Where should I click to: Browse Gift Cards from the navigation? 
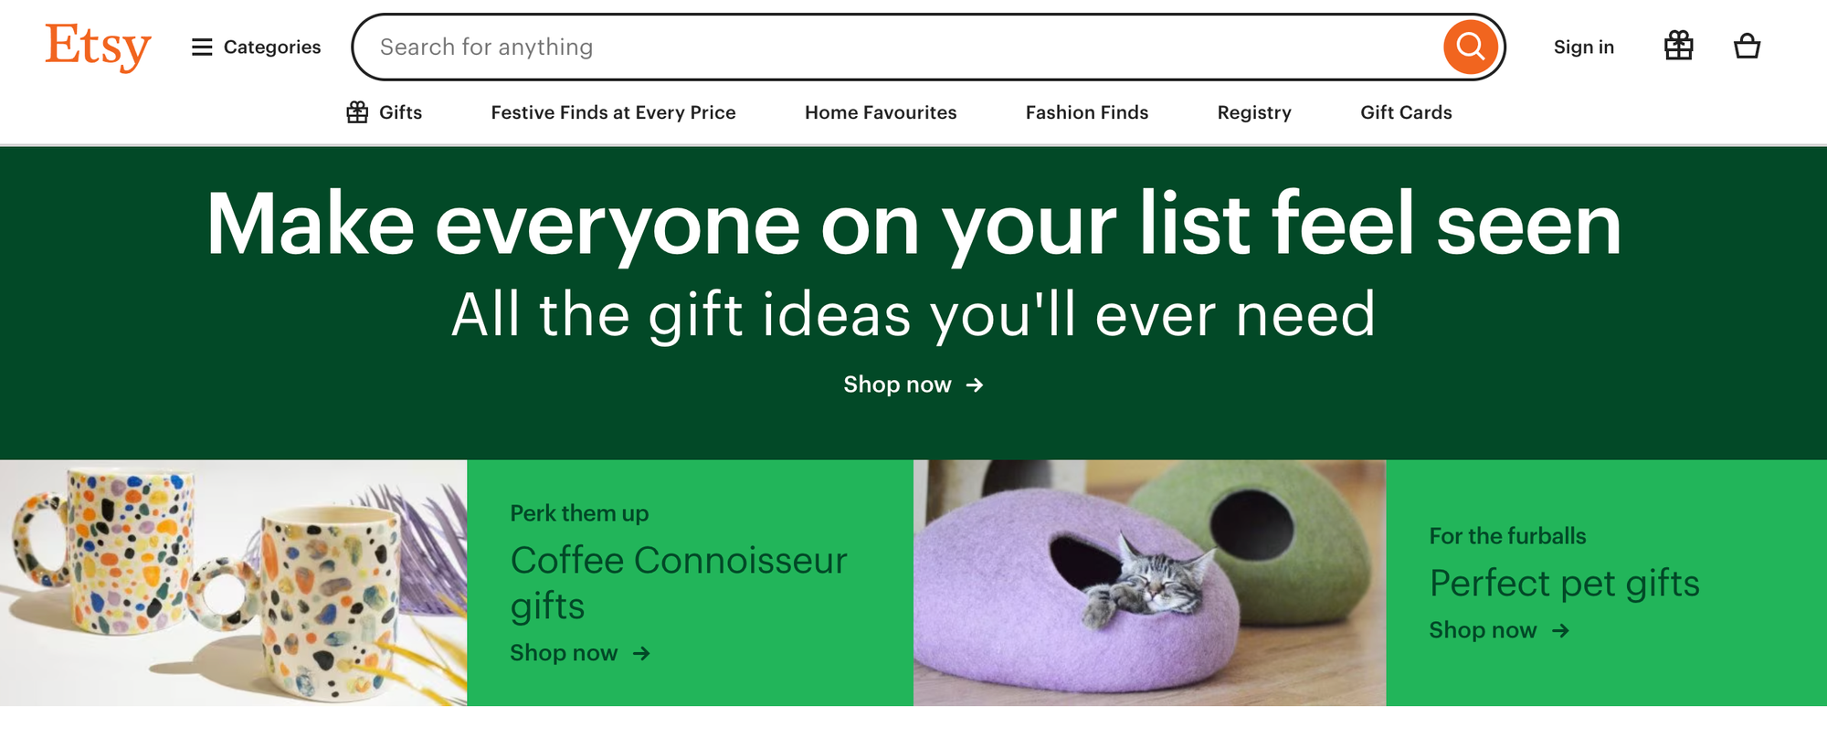(1406, 111)
